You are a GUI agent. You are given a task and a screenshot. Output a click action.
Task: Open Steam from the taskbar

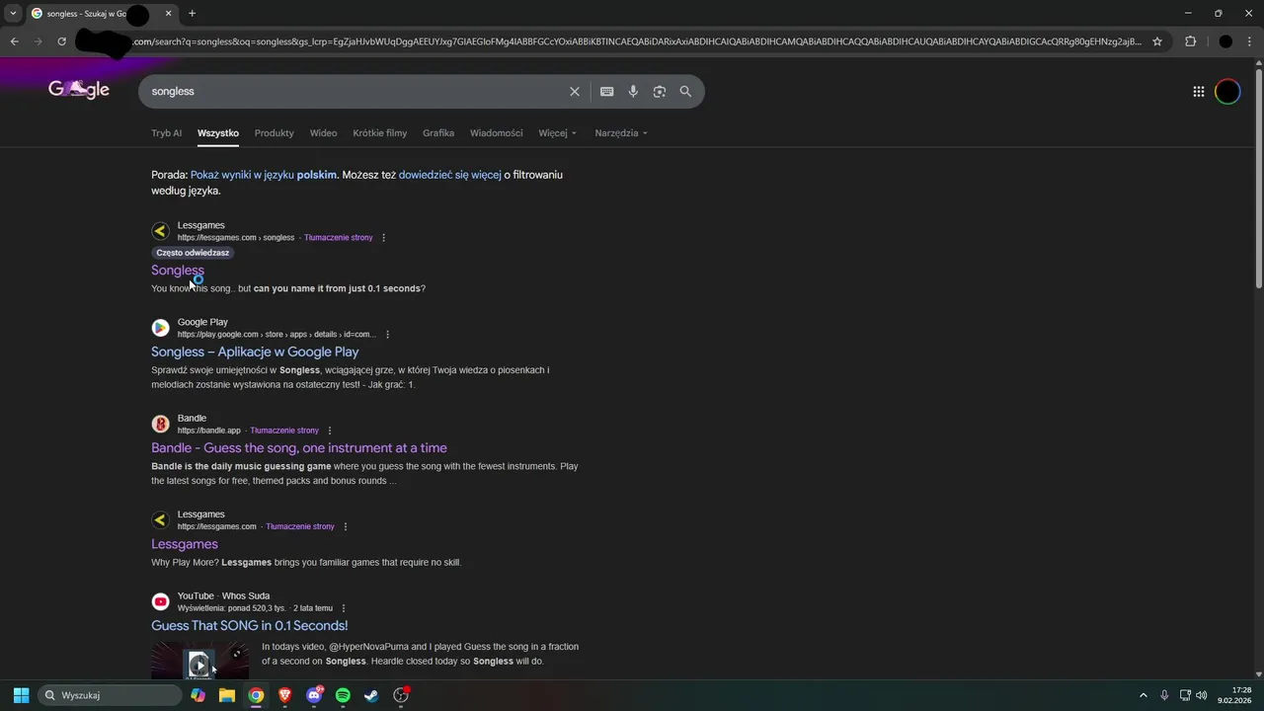tap(371, 695)
